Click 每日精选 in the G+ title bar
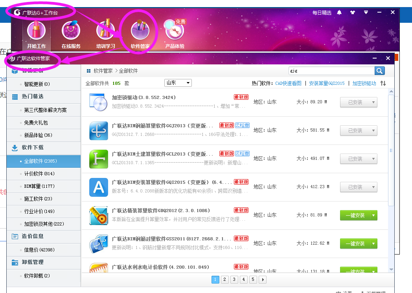This screenshot has height=293, width=412. 322,13
